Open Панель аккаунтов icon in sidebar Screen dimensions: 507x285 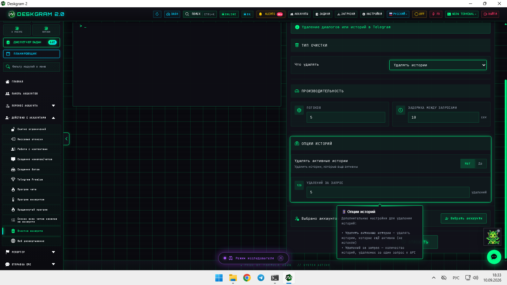click(8, 94)
